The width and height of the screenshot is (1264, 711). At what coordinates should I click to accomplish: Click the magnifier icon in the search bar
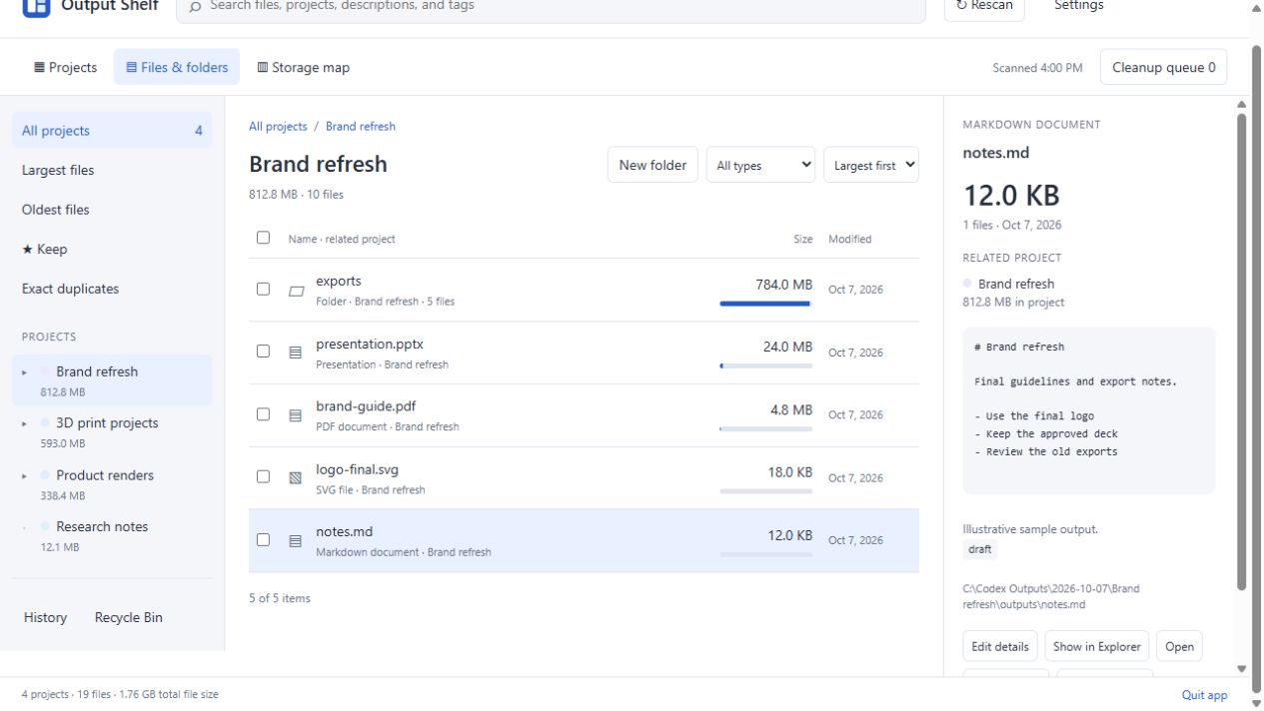[x=196, y=7]
